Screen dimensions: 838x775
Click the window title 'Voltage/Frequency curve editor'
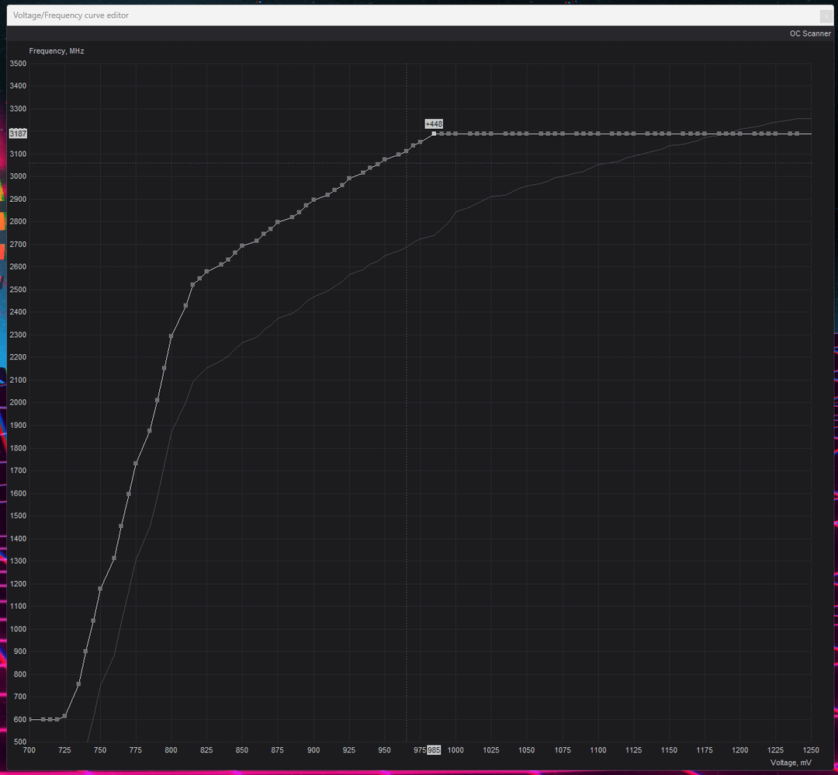[71, 16]
